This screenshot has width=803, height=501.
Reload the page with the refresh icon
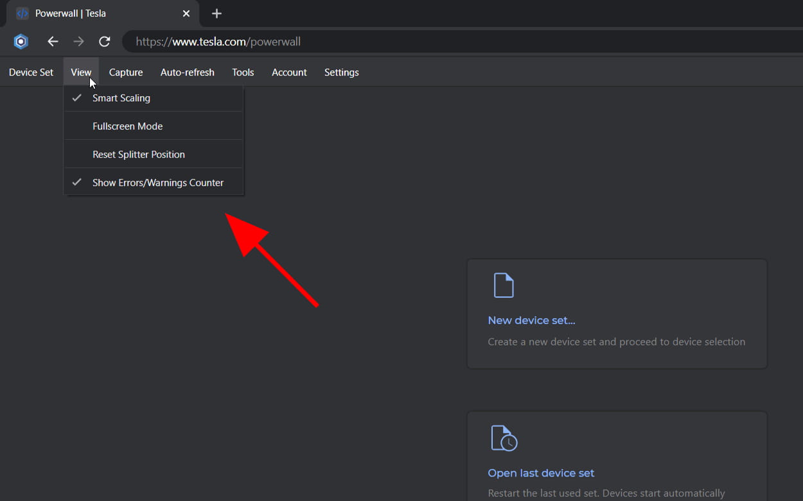tap(105, 42)
